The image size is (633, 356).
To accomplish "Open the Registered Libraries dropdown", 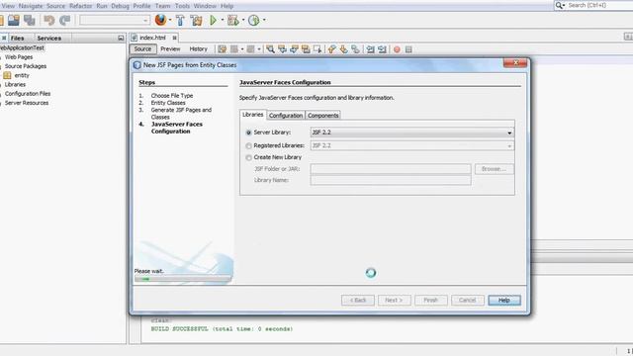I will pyautogui.click(x=412, y=145).
